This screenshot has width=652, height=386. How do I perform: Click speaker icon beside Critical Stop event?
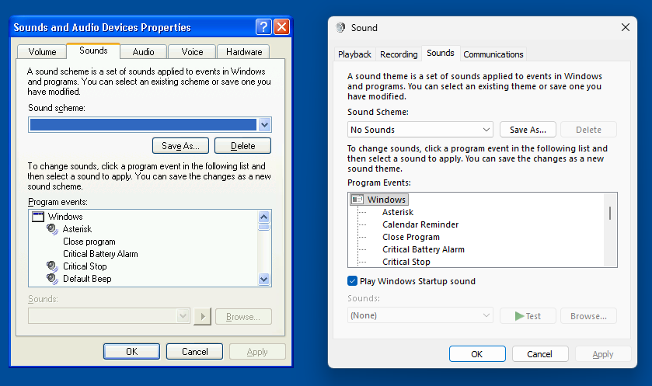[x=52, y=266]
